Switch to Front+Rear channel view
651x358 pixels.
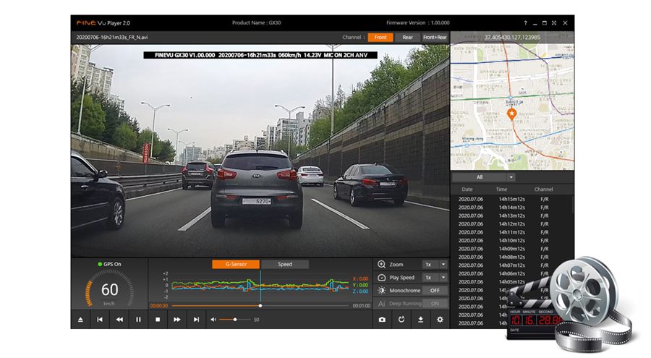[x=435, y=38]
